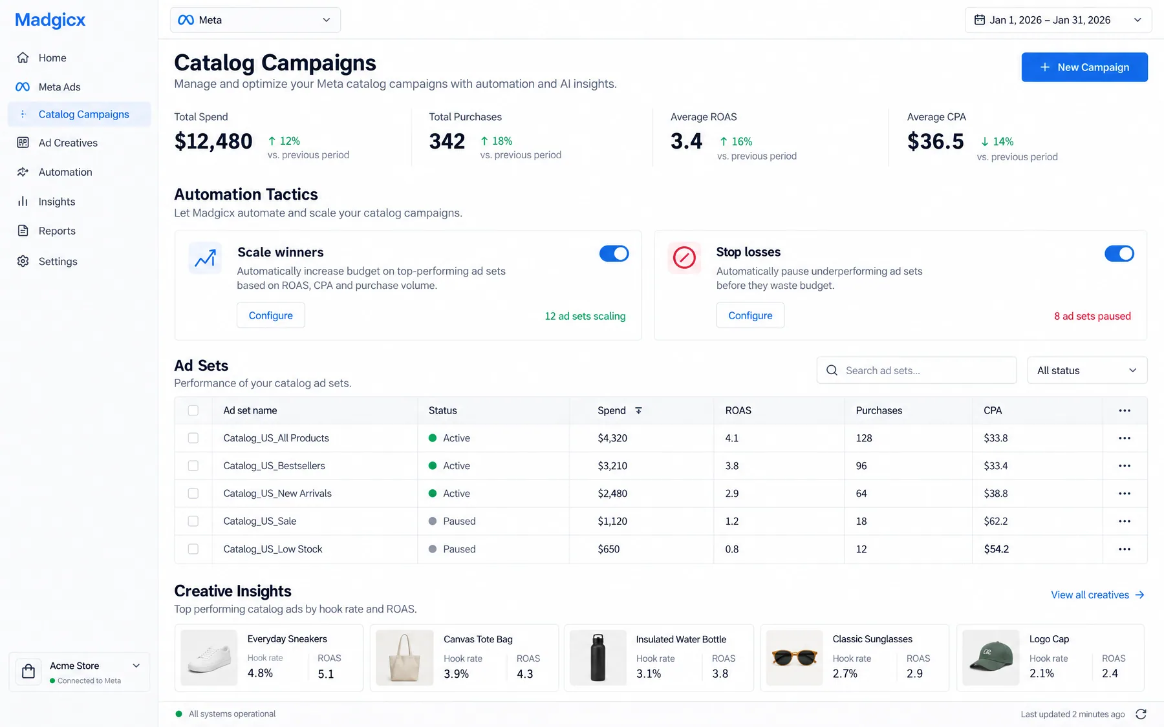Click the Reports document icon
This screenshot has width=1164, height=727.
click(23, 231)
